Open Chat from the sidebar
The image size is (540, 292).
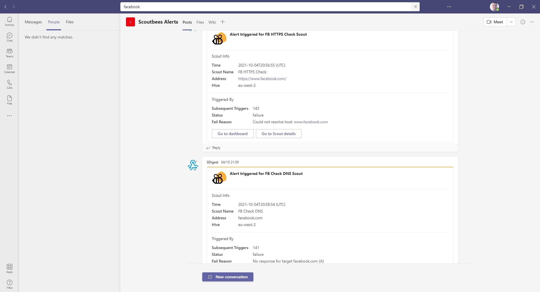(x=10, y=37)
